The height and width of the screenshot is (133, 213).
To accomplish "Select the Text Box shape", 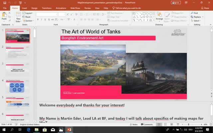I will point(134,13).
